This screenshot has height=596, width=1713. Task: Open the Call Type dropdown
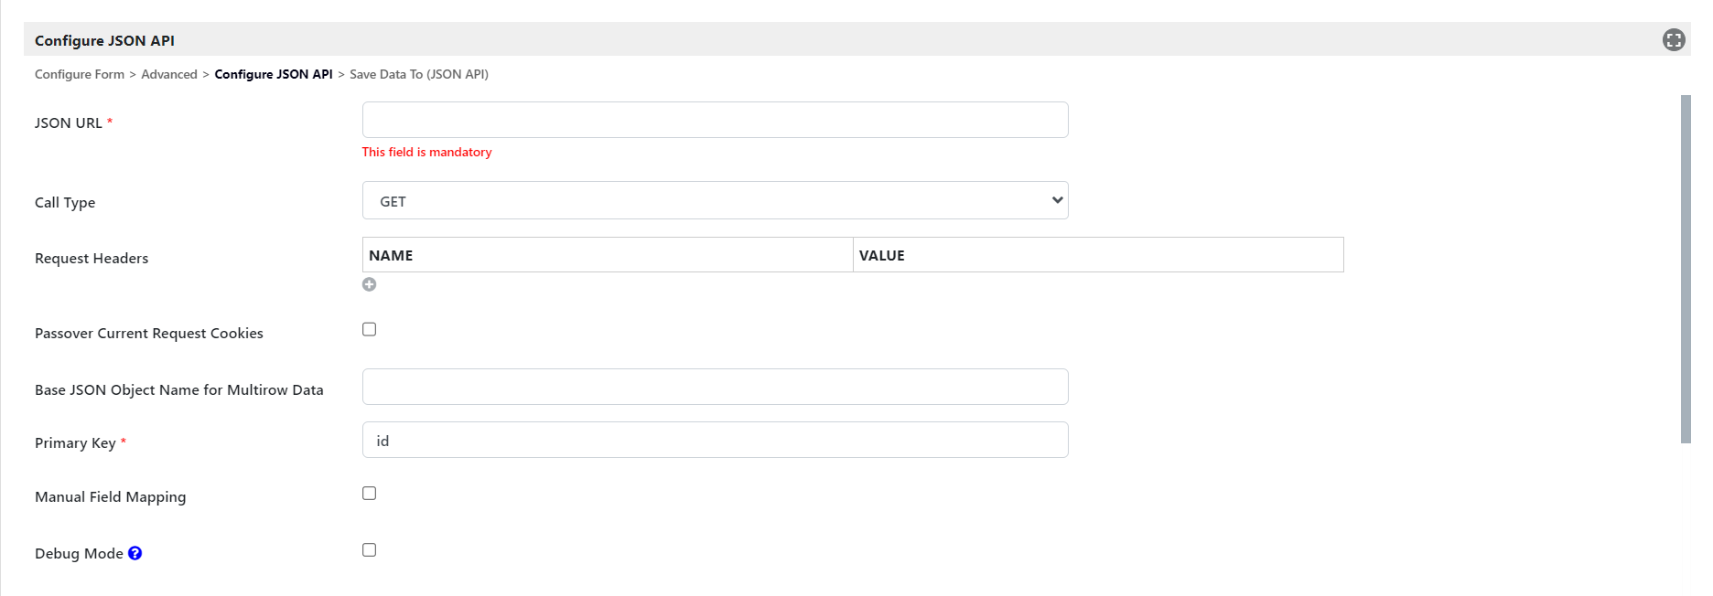pyautogui.click(x=715, y=200)
